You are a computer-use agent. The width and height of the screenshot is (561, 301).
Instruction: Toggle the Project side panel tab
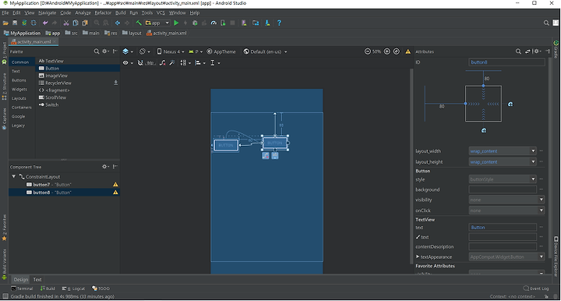pos(5,53)
